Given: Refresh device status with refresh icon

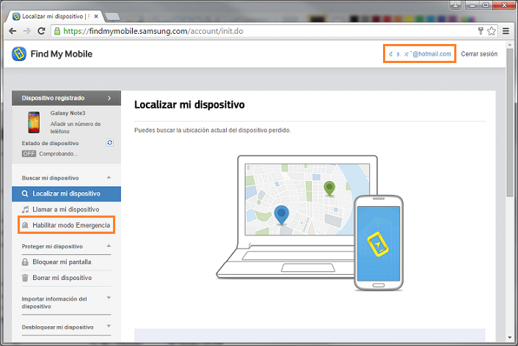Looking at the screenshot, I should click(109, 143).
